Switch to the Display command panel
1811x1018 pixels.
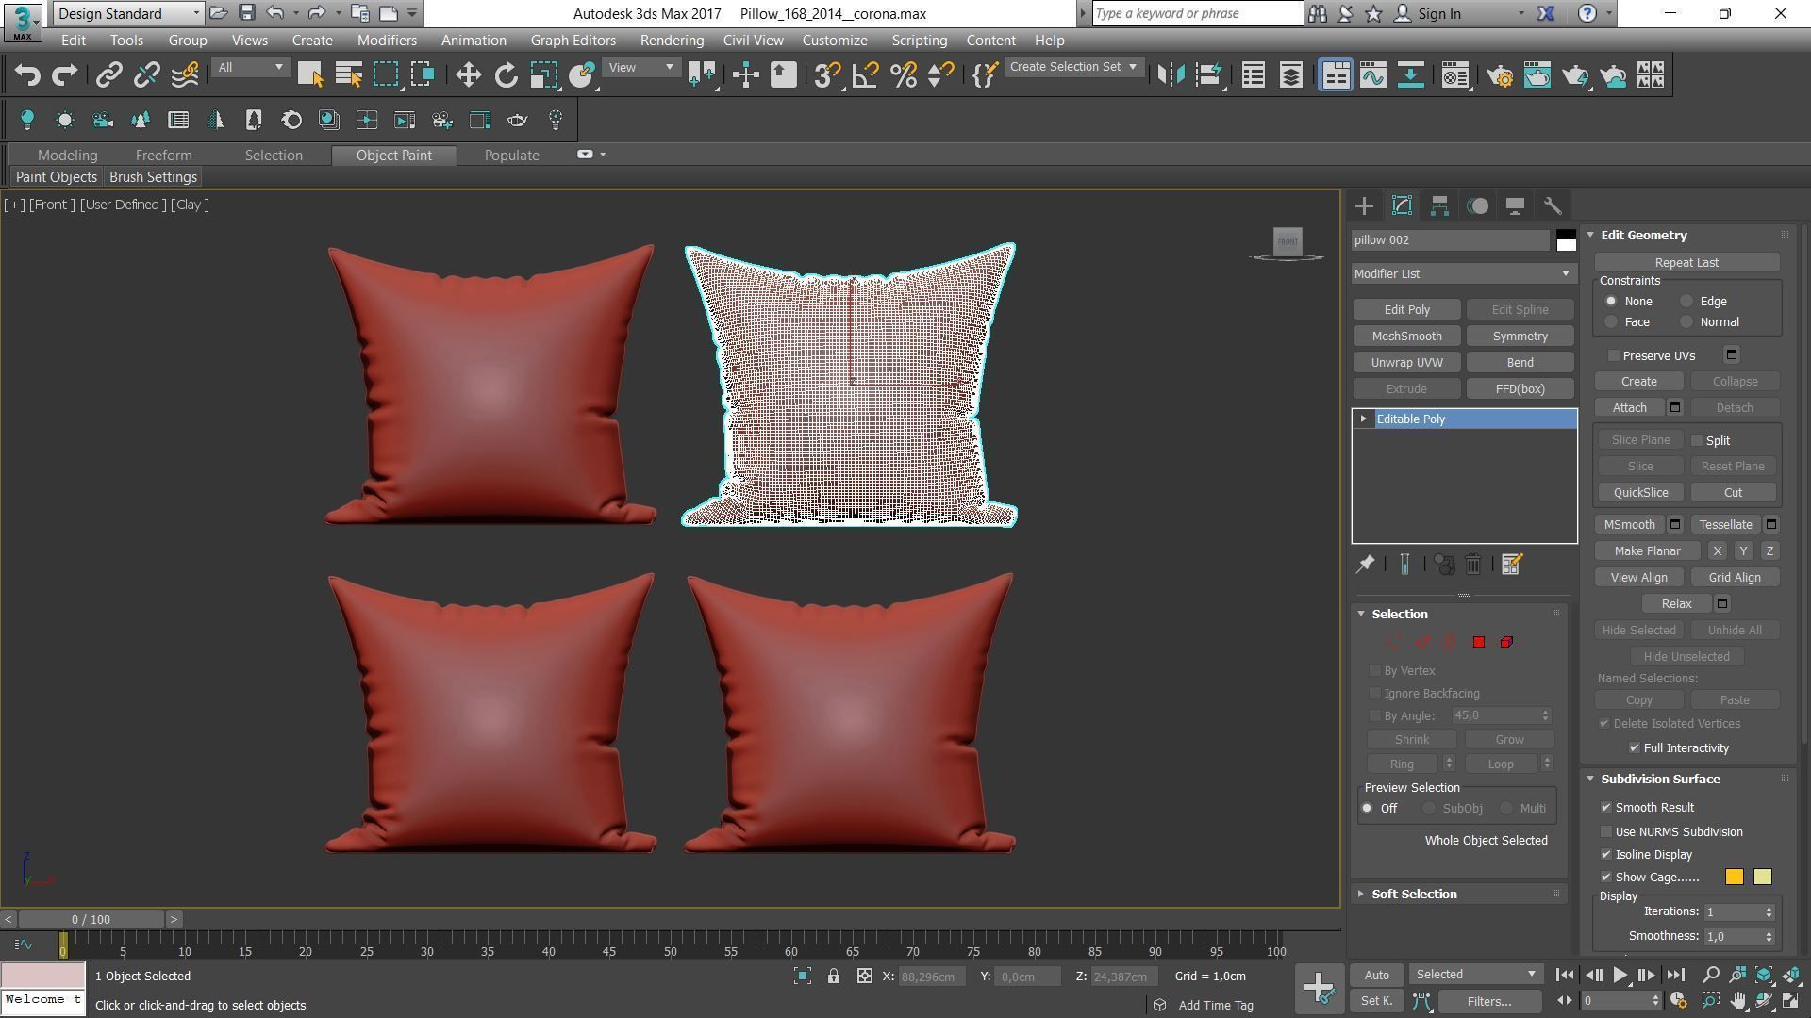(x=1515, y=205)
